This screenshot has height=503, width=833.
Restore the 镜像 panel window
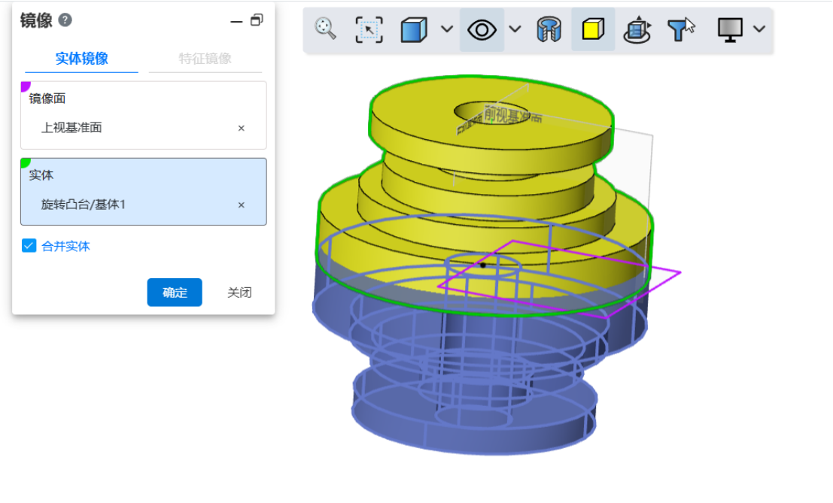pos(257,20)
